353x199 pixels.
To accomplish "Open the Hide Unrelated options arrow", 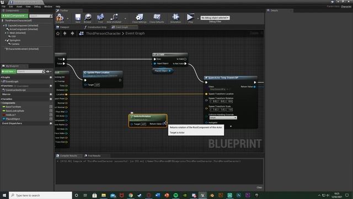I will pyautogui.click(x=125, y=19).
